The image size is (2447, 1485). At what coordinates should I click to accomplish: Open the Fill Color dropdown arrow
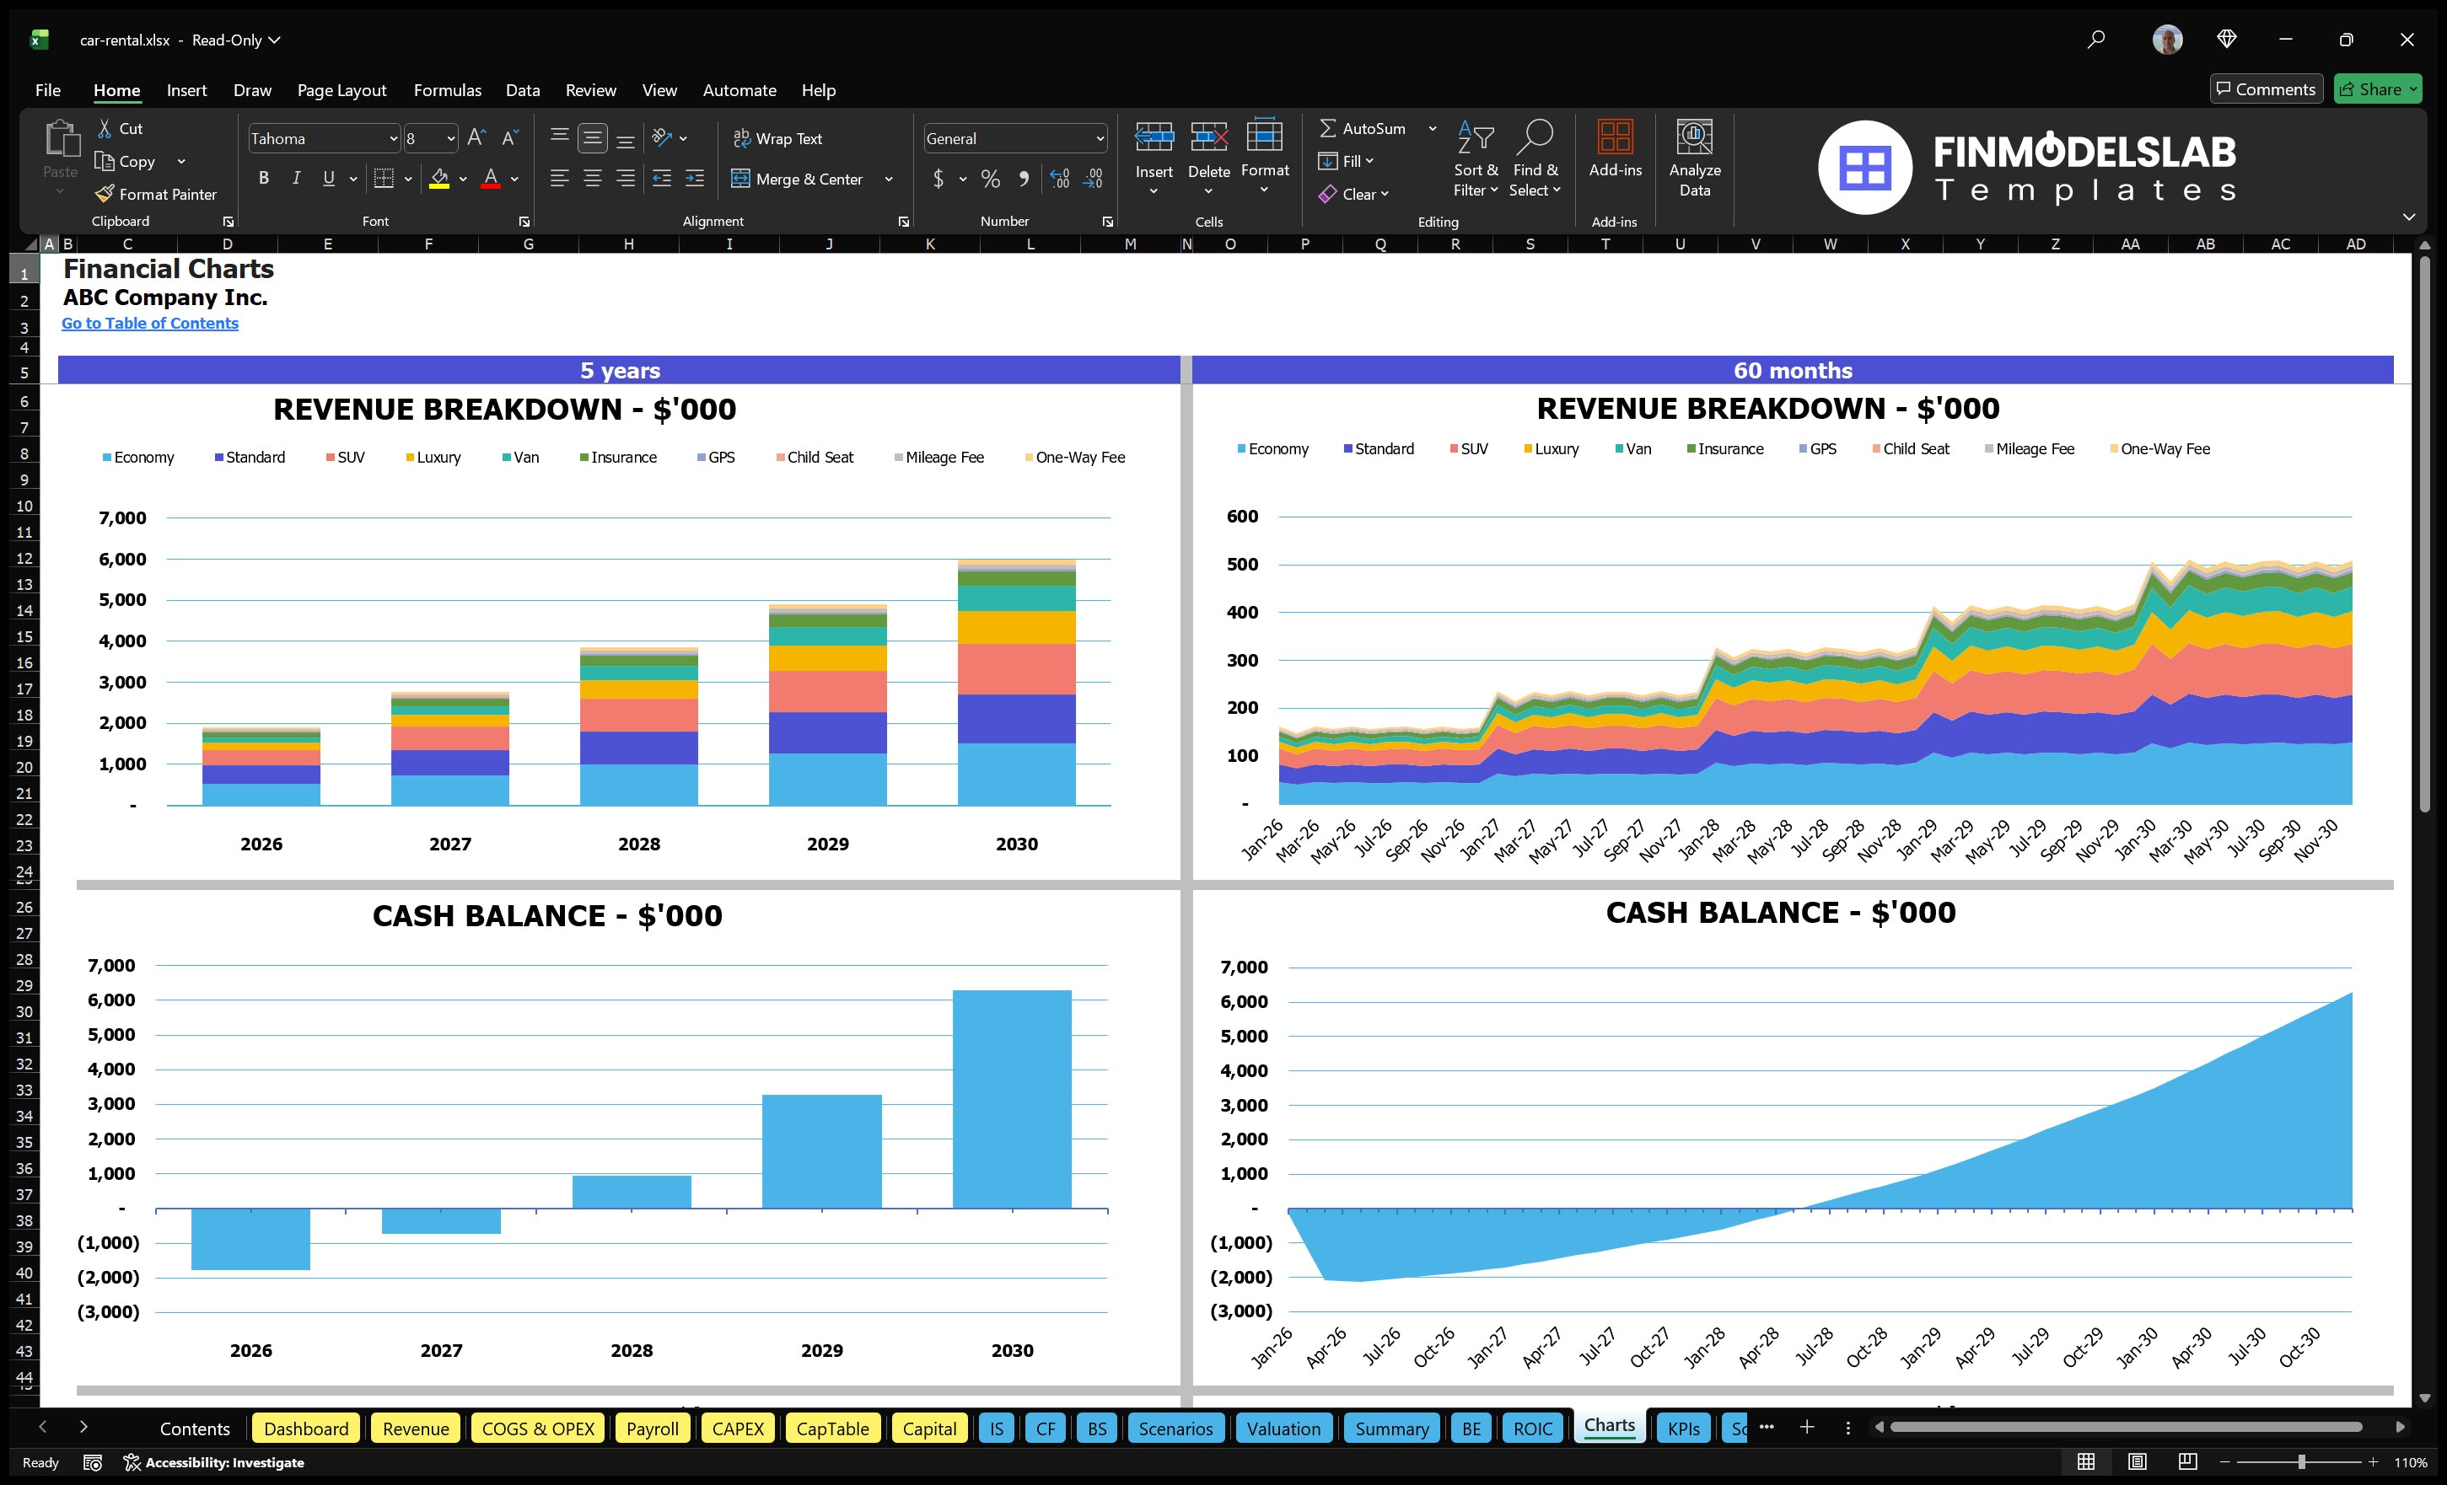(x=463, y=180)
